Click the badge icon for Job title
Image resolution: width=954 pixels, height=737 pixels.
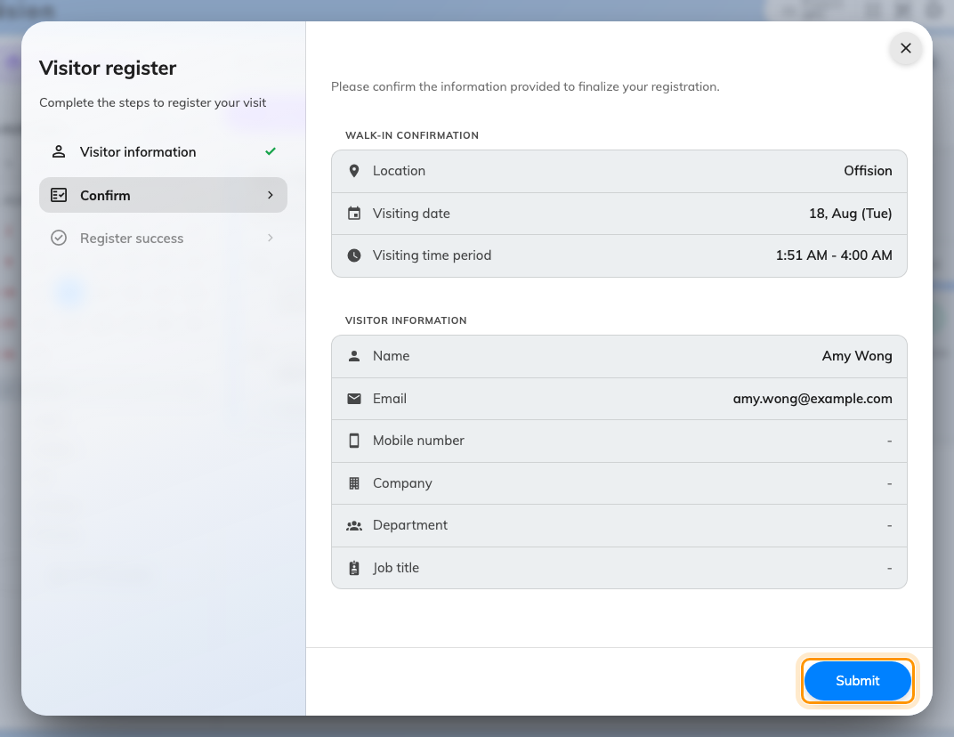(x=354, y=568)
